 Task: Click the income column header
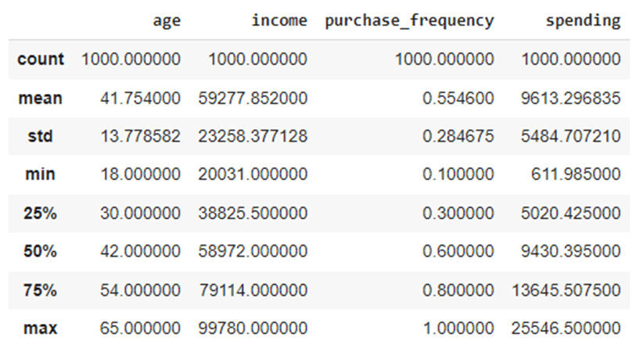279,21
